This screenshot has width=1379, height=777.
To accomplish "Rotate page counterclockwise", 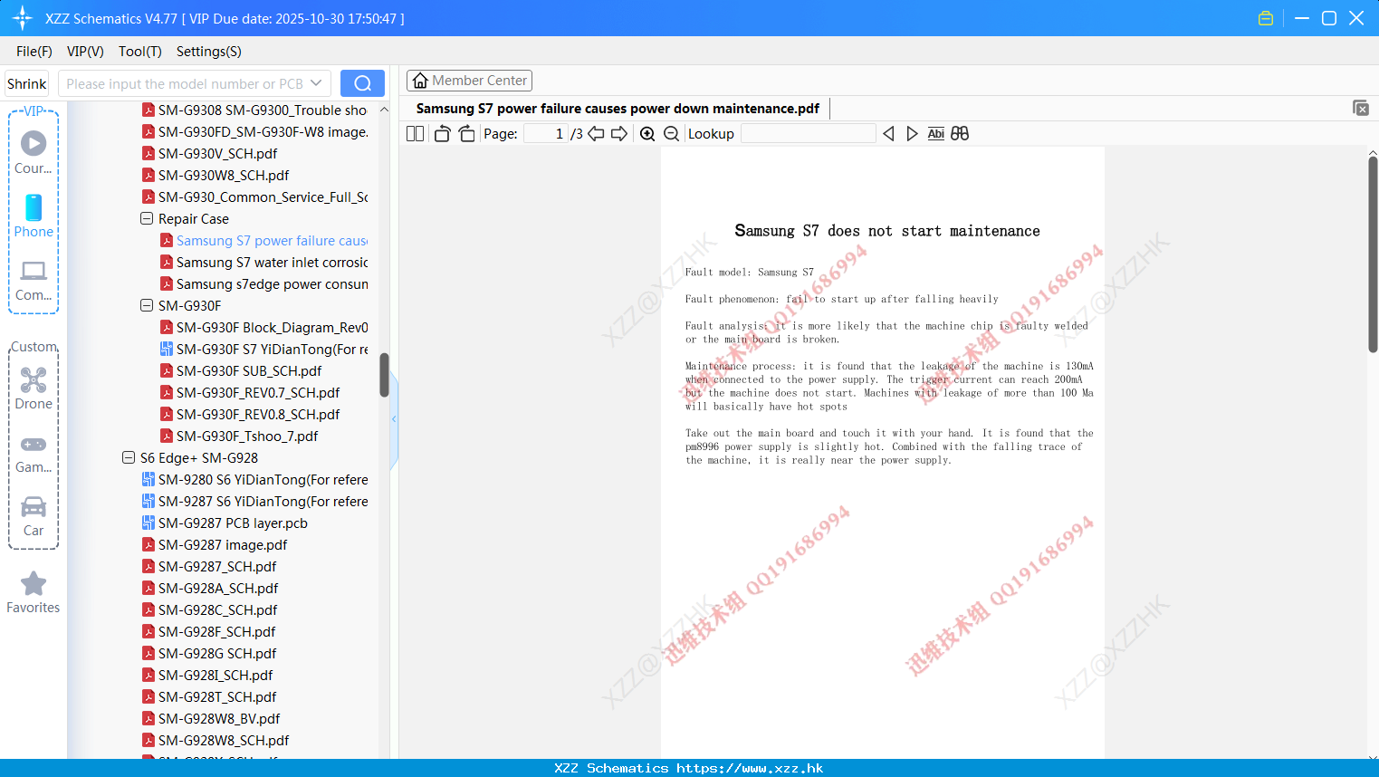I will pos(442,133).
